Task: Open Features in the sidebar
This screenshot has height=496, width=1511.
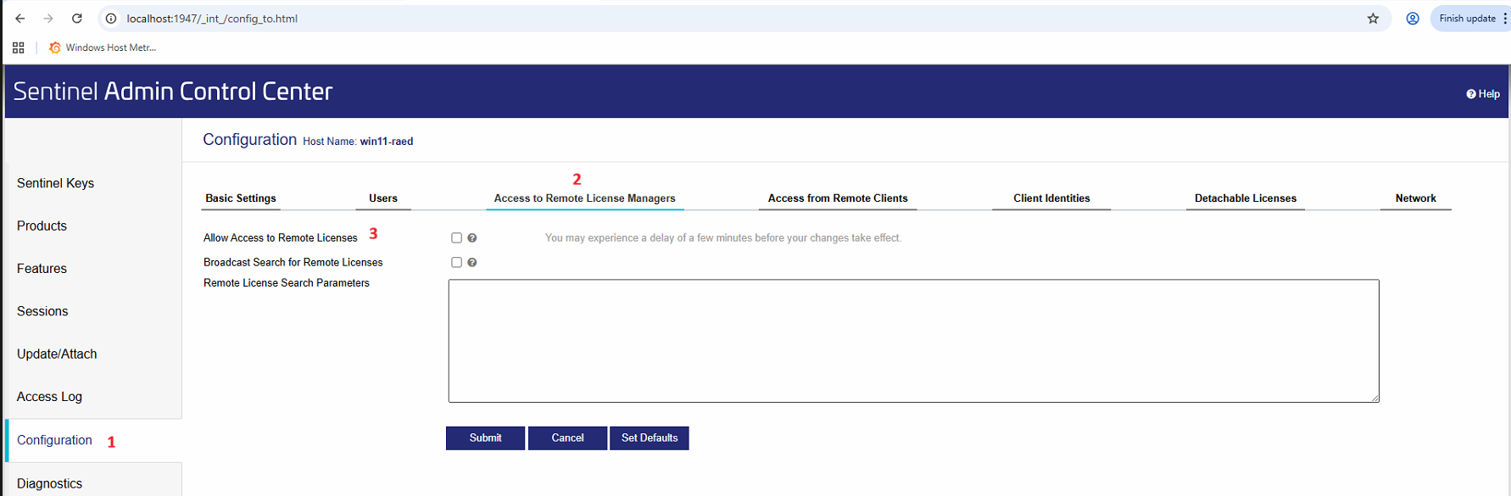Action: [x=42, y=269]
